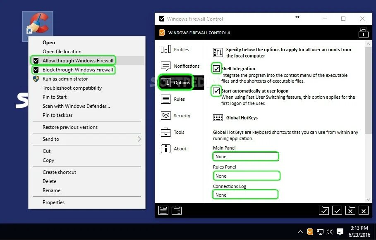Viewport: 376px width, 240px height.
Task: Click the shield icon beside Run as administrator
Action: tap(36, 79)
